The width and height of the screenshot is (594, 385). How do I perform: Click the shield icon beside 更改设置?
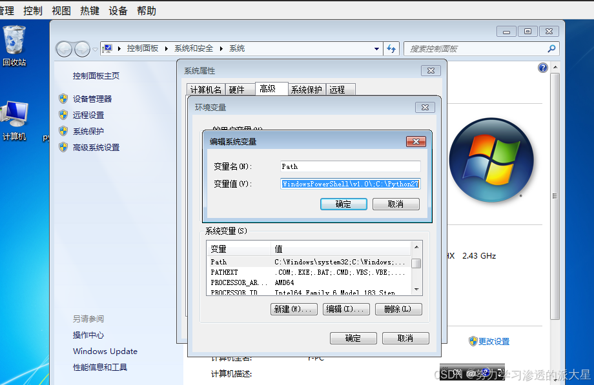(x=473, y=341)
